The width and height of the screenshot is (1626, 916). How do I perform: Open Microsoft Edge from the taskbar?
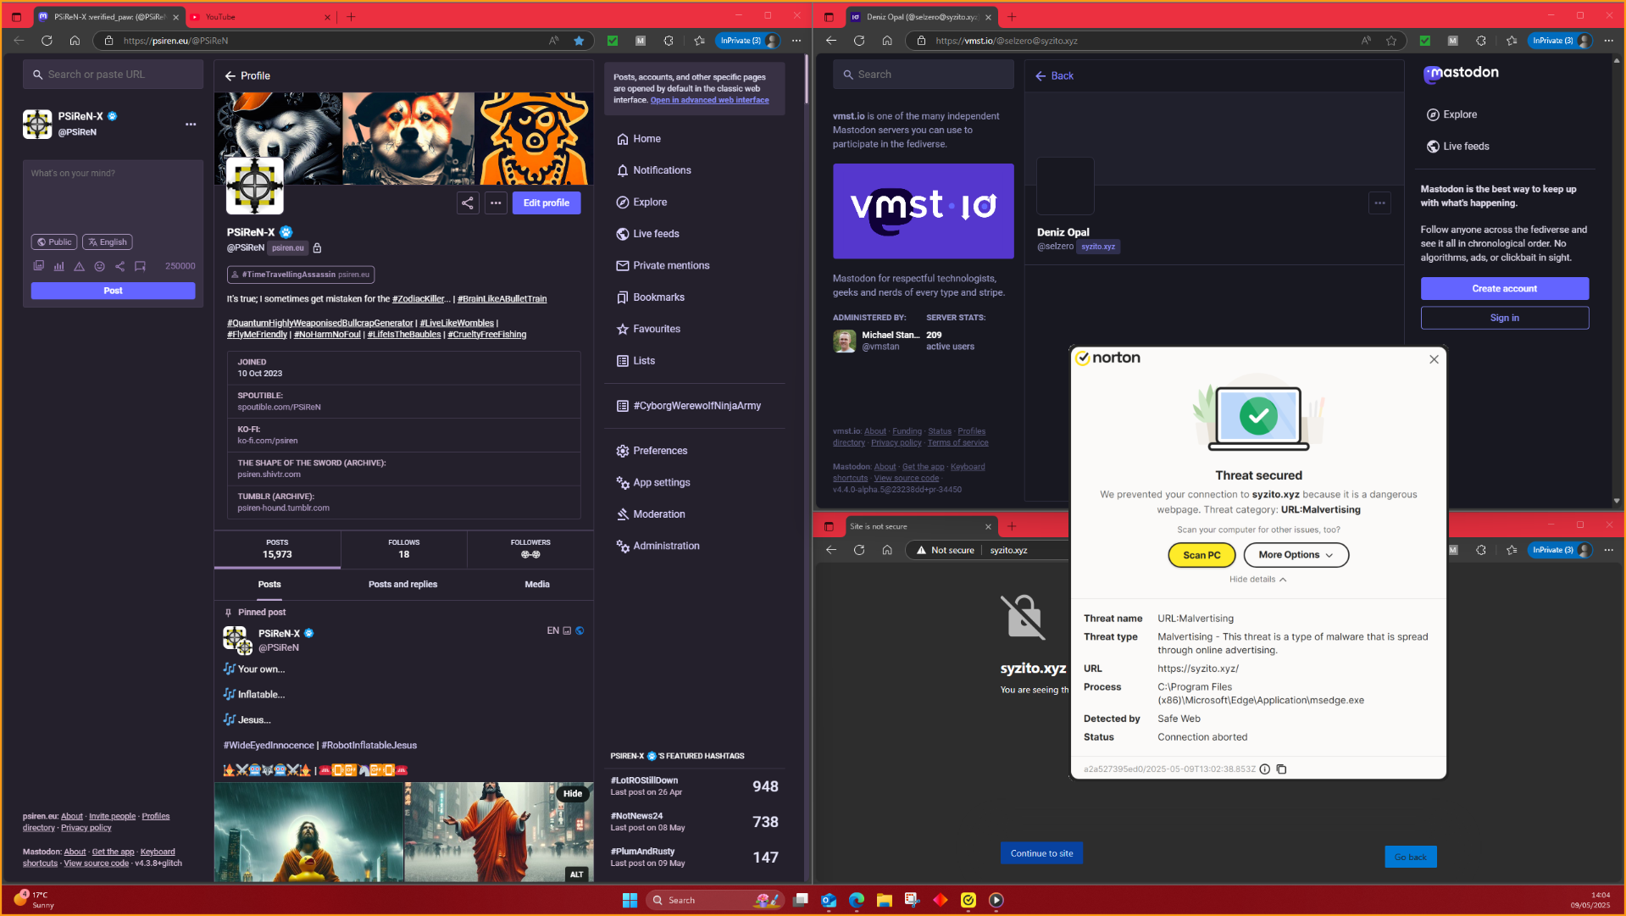857,900
